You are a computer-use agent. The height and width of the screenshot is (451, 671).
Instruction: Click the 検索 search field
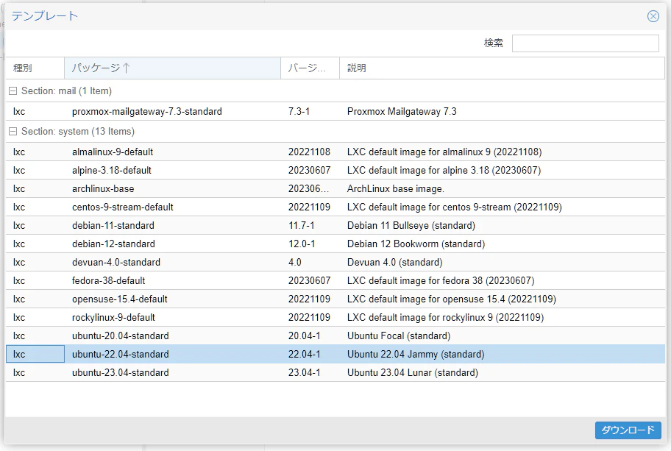pos(586,43)
